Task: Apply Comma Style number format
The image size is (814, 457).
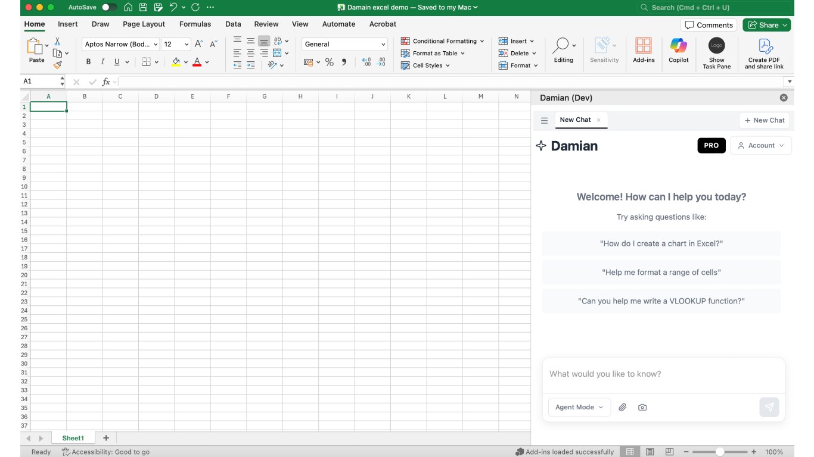Action: (x=344, y=62)
